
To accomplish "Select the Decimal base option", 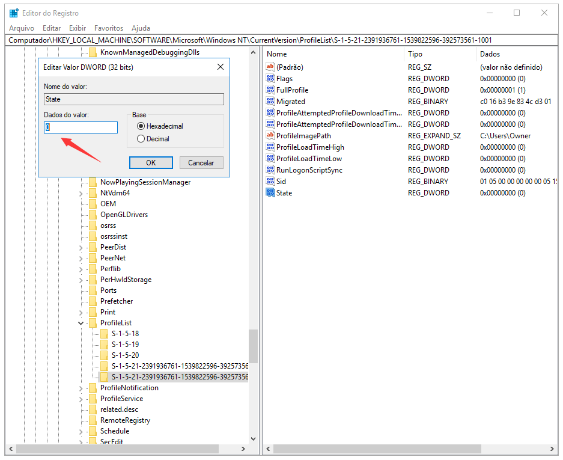I will coord(141,139).
